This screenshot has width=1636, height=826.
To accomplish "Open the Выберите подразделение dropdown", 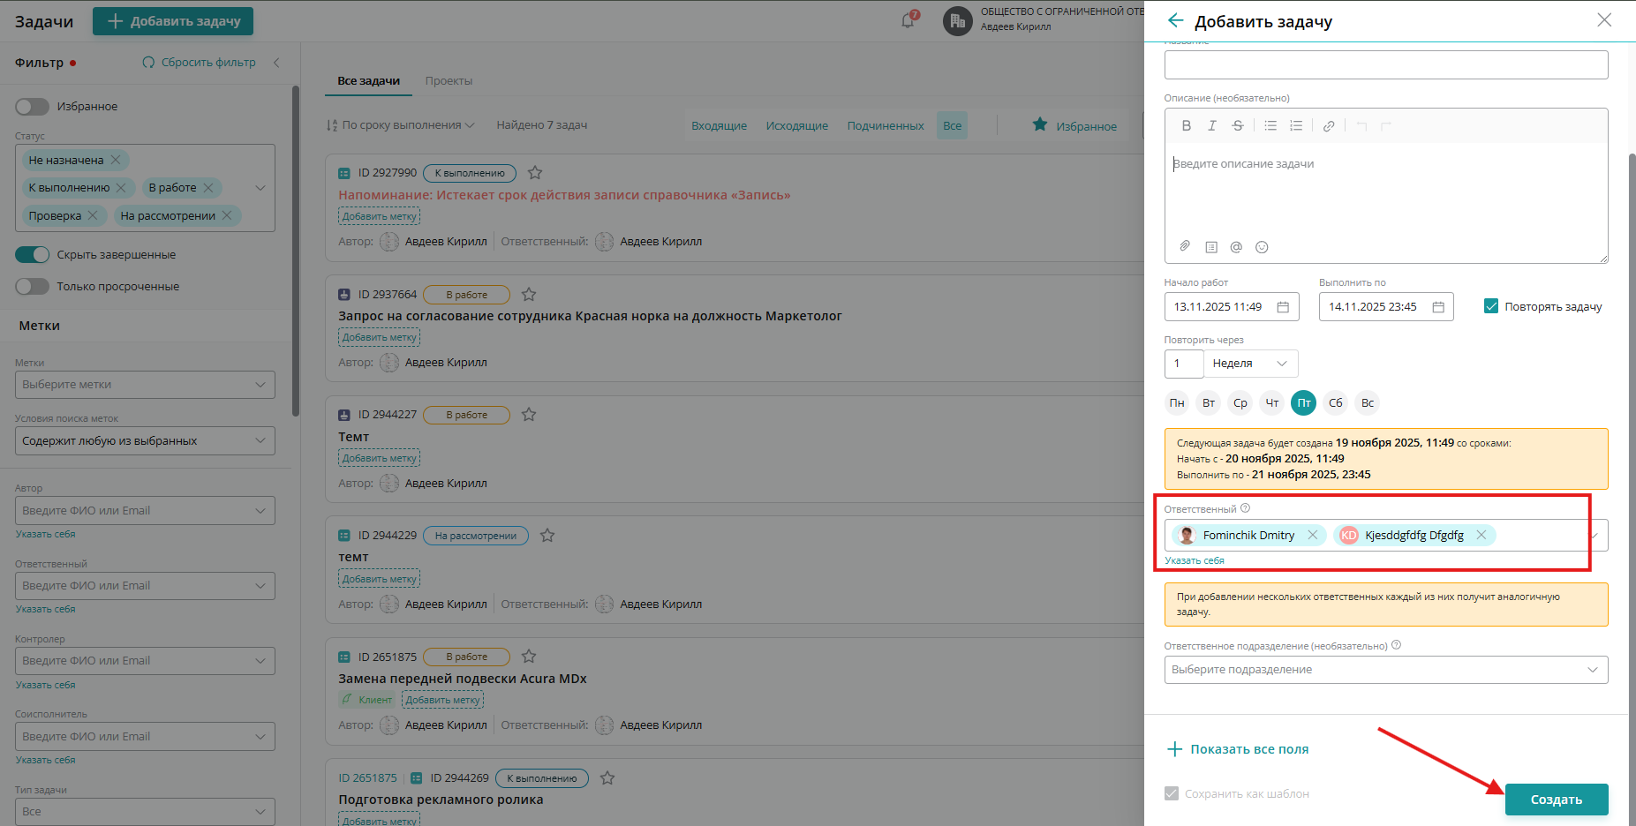I will coord(1386,670).
